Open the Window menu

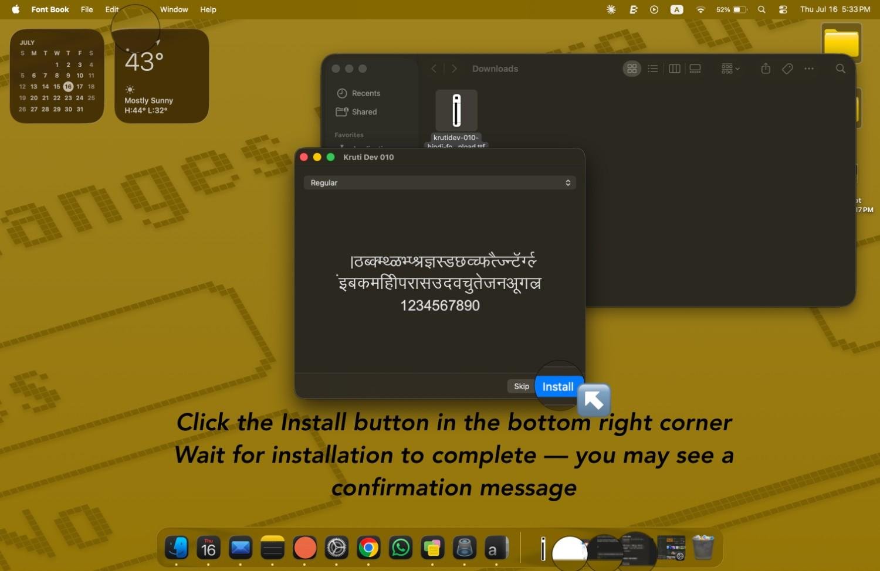(x=174, y=9)
